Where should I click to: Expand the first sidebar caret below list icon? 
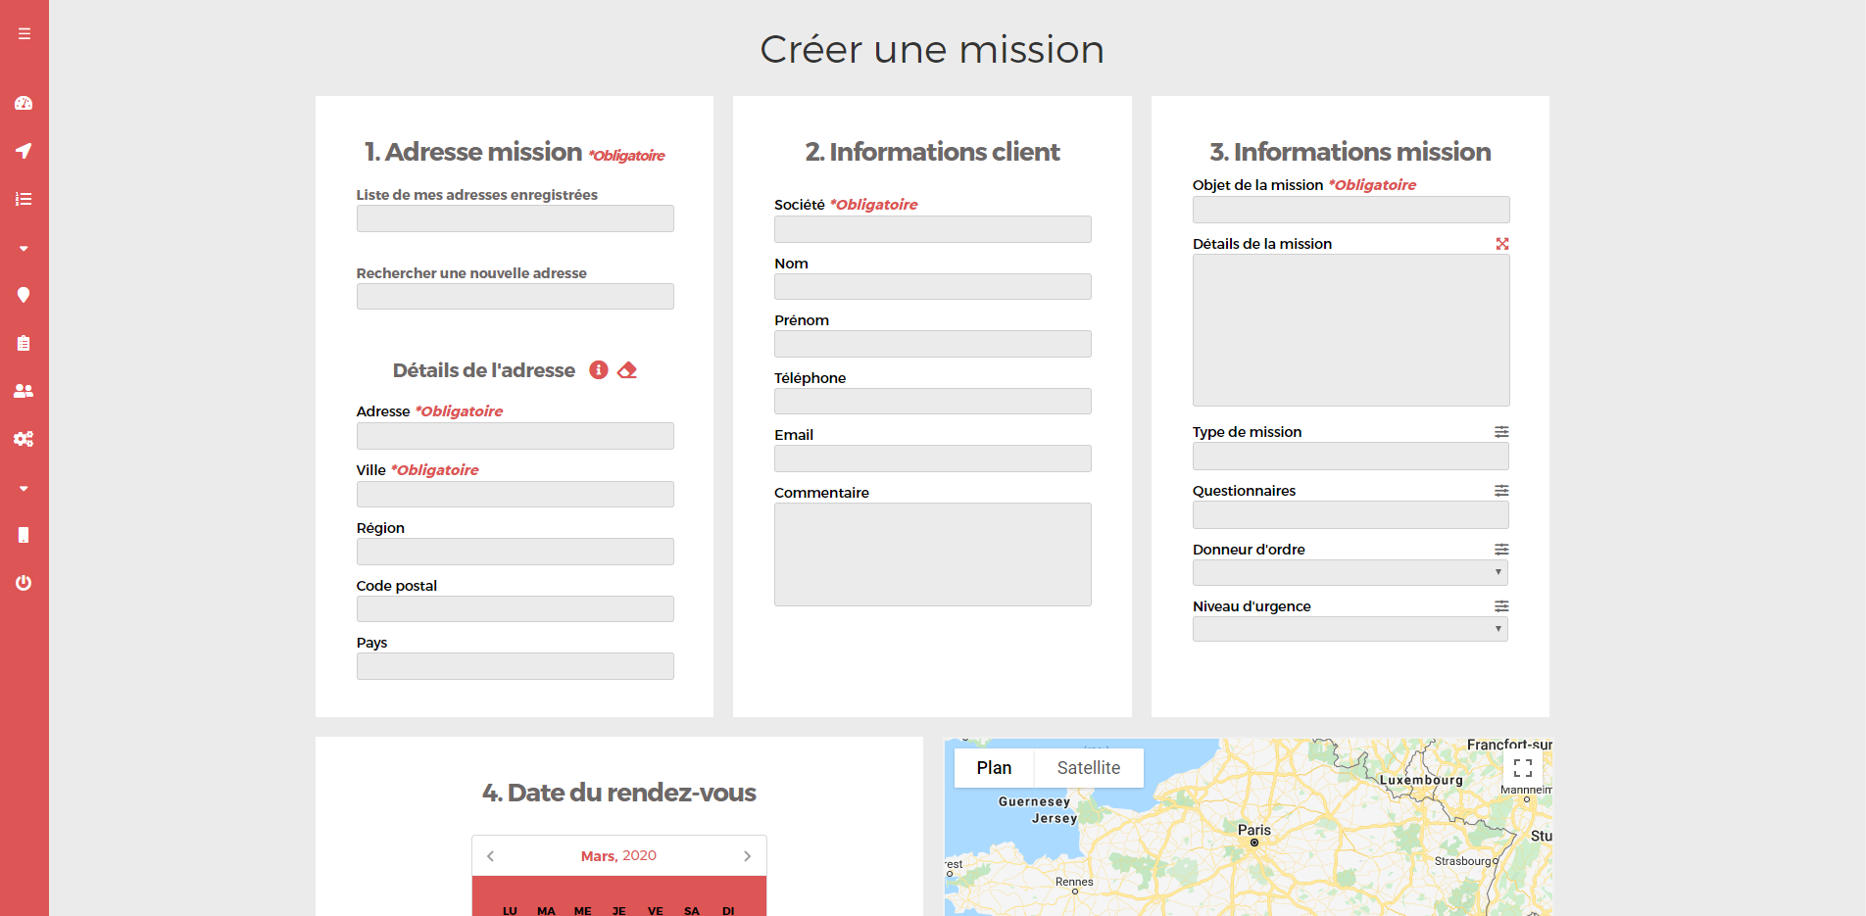pyautogui.click(x=24, y=248)
